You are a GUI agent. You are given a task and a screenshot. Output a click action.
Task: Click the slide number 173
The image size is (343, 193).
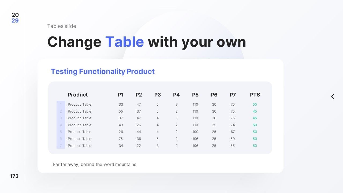pos(14,176)
